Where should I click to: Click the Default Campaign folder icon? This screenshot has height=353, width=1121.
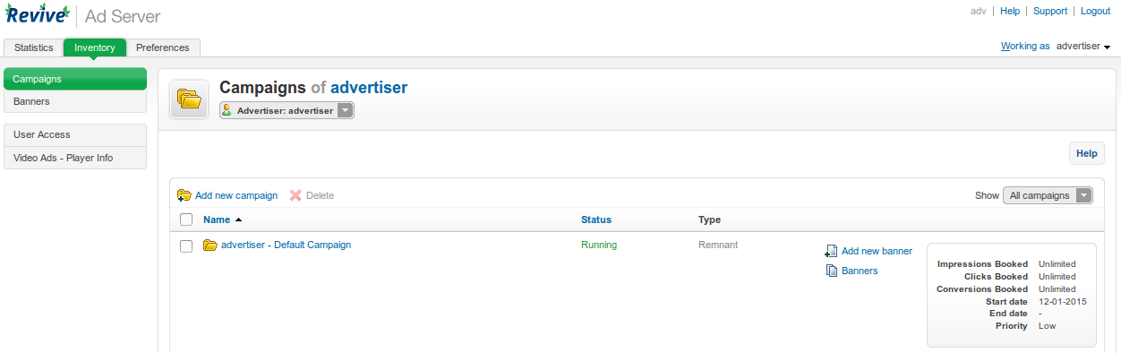click(210, 245)
